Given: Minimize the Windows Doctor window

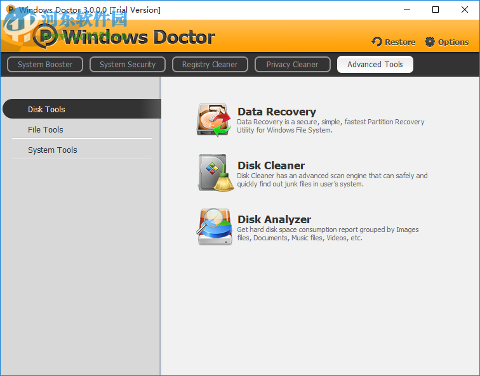Looking at the screenshot, I should tap(407, 10).
